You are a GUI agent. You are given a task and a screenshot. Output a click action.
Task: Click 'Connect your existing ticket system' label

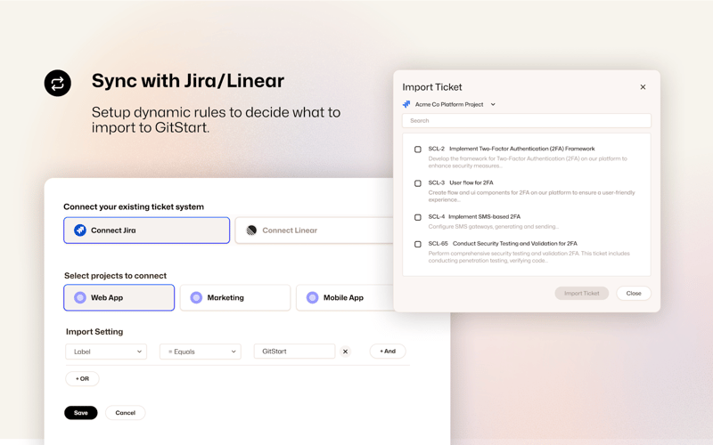134,206
